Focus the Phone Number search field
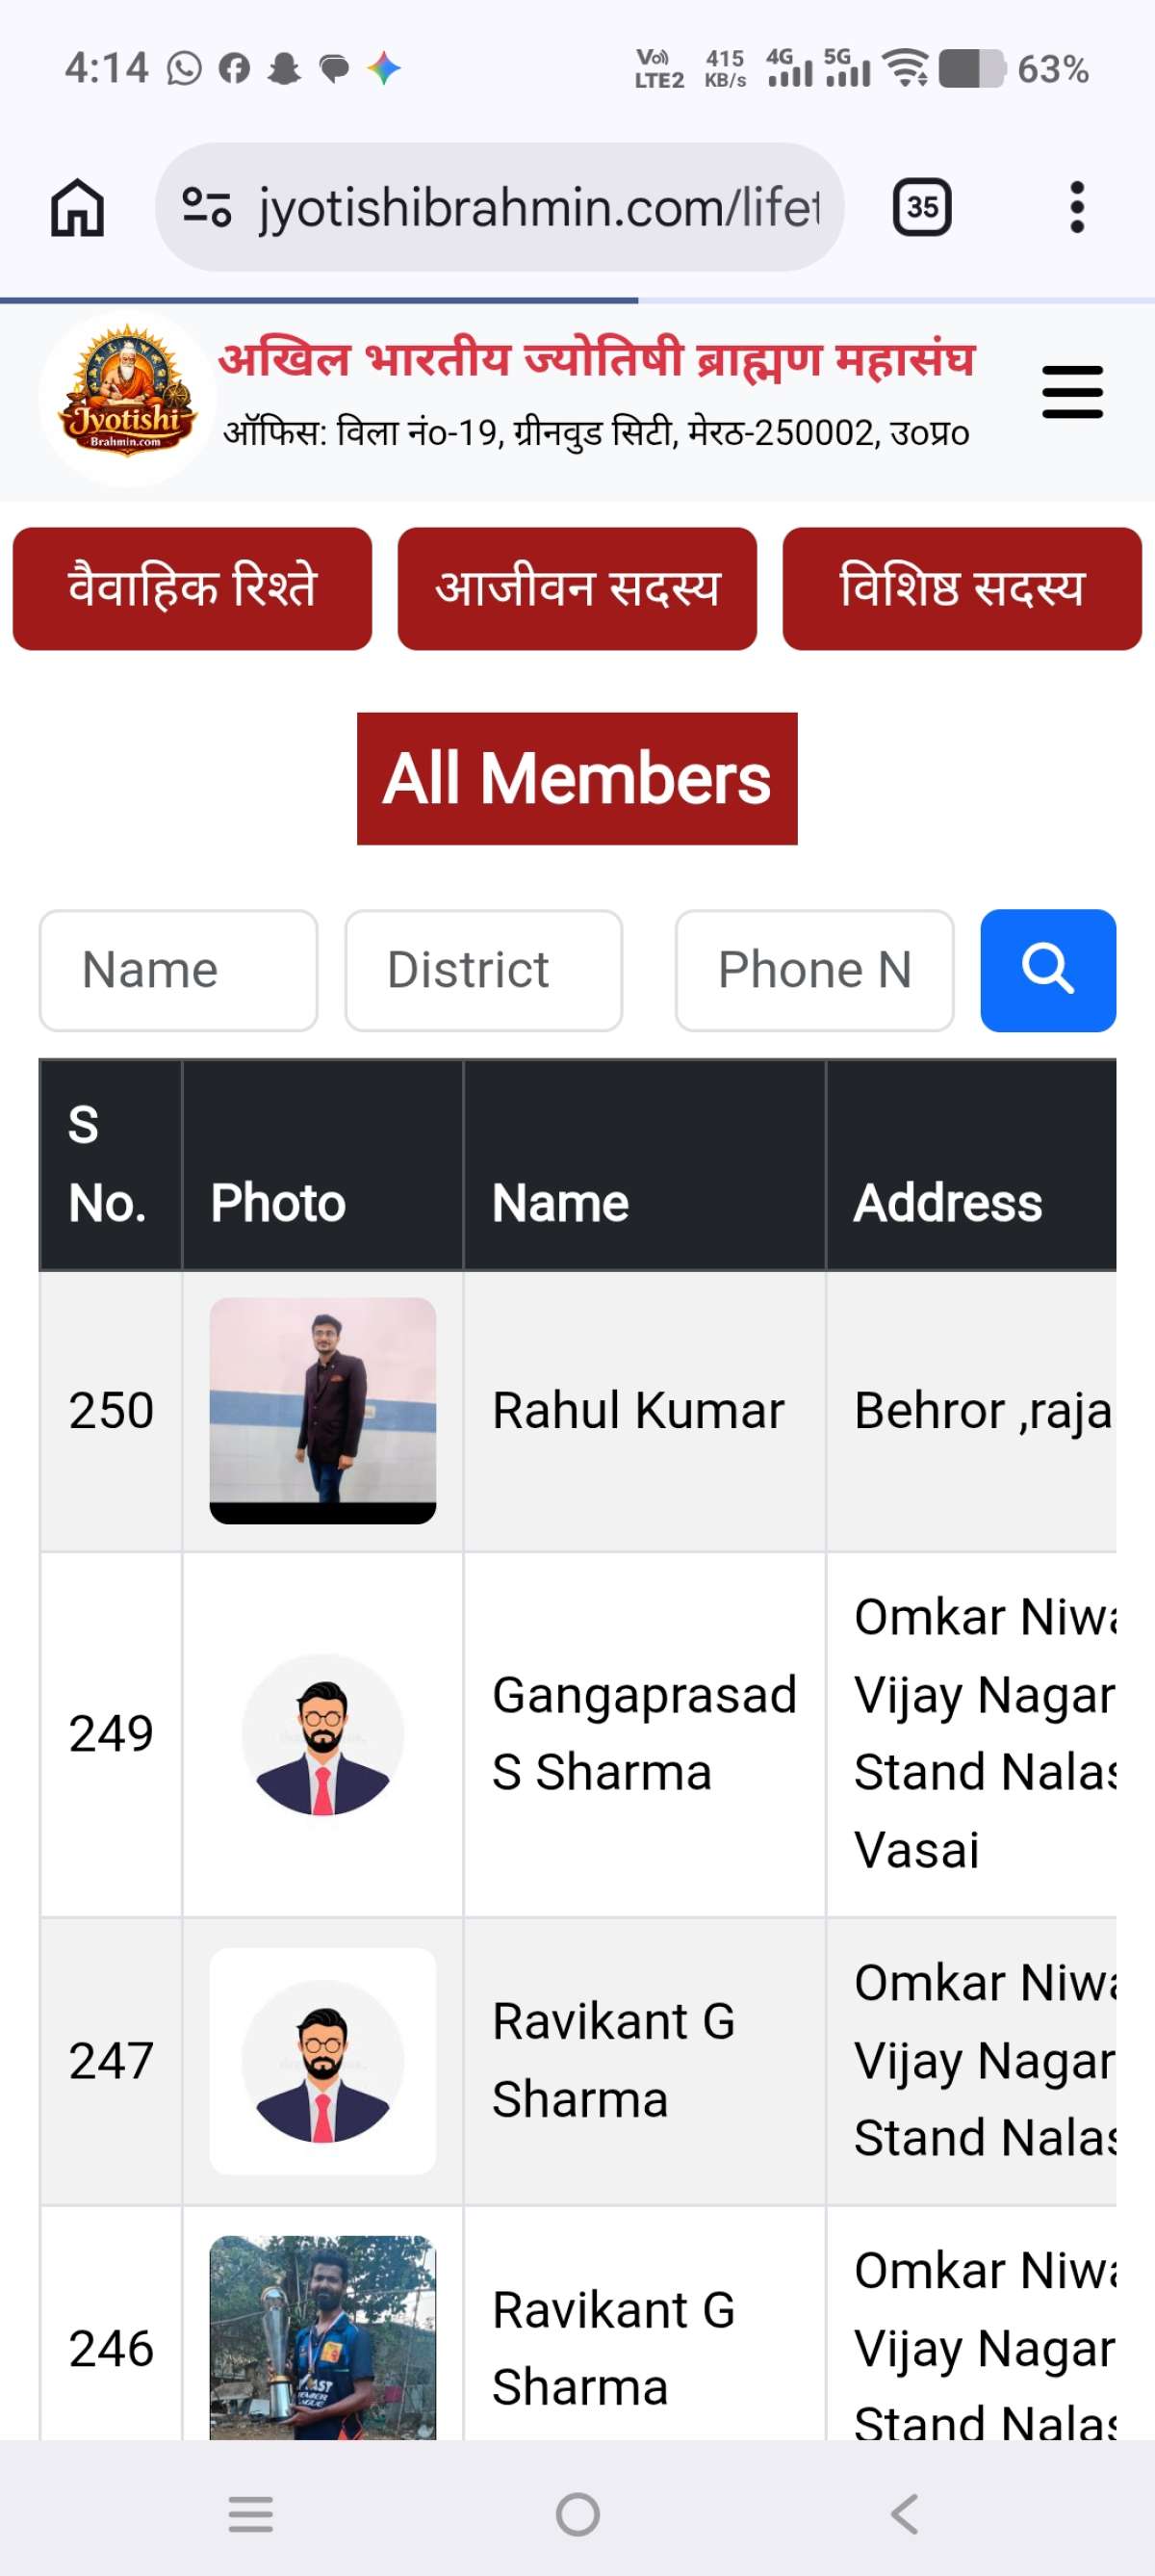This screenshot has height=2576, width=1155. tap(814, 970)
